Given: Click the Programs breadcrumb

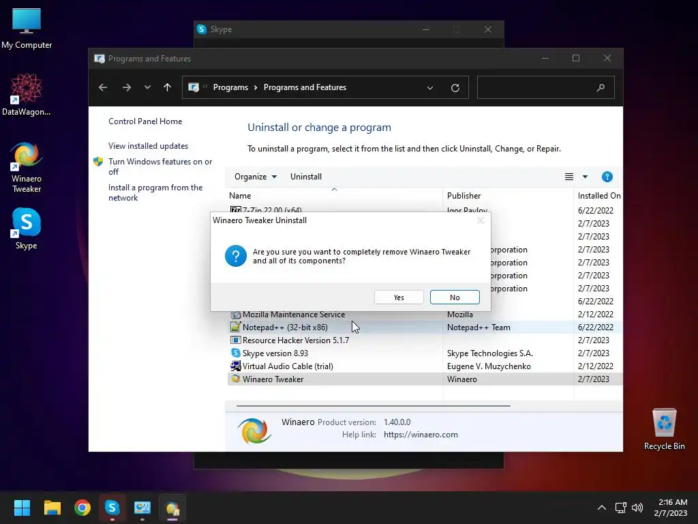Looking at the screenshot, I should (x=230, y=87).
